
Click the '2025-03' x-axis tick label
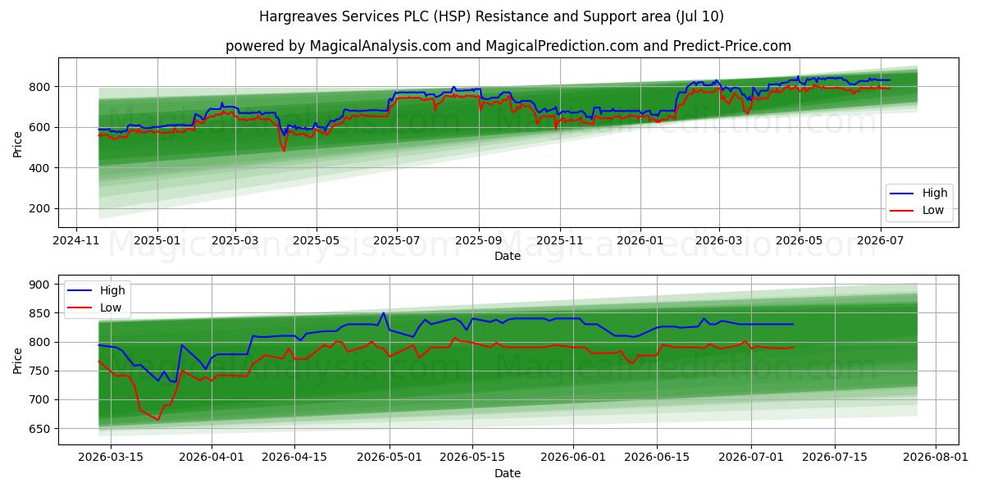(235, 241)
